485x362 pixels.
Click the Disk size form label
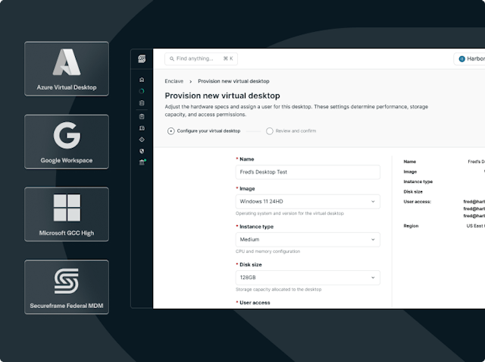pos(251,265)
